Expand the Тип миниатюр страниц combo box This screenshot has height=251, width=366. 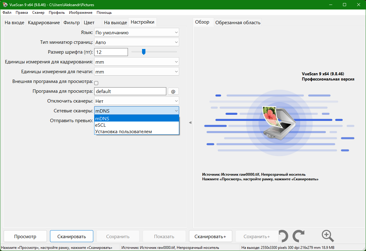click(x=137, y=42)
